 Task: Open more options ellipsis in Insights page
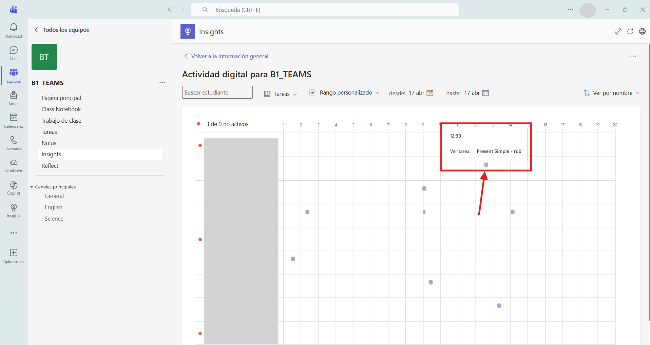[633, 56]
